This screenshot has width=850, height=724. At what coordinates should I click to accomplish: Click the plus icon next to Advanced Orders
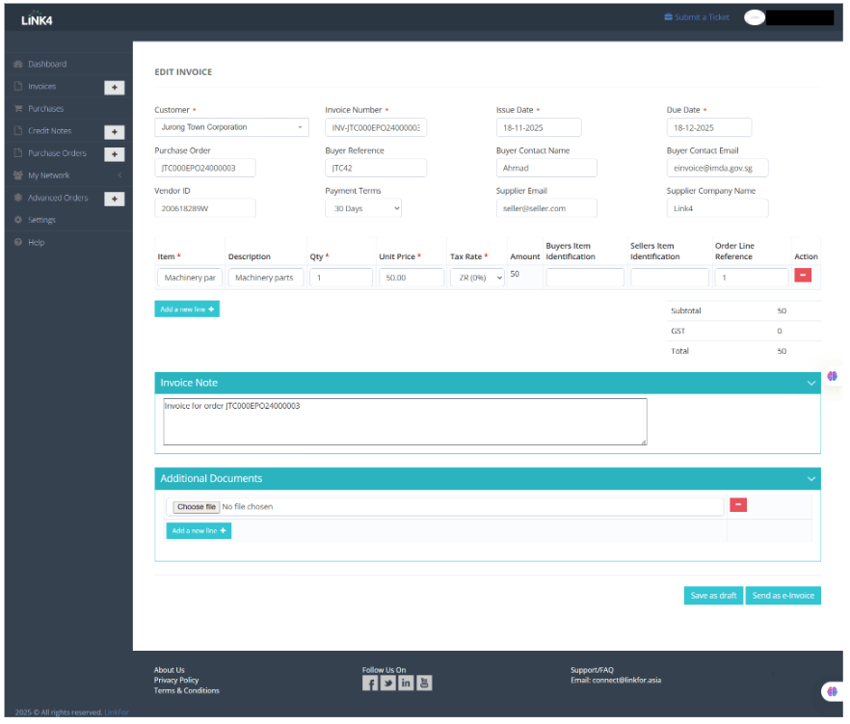[x=114, y=199]
